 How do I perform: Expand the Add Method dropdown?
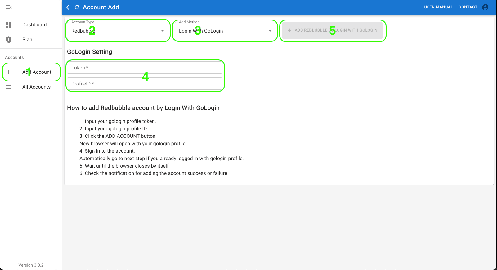coord(225,31)
